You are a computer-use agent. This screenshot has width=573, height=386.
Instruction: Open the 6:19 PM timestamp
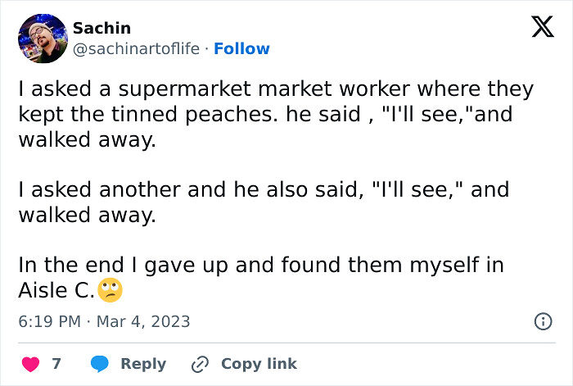49,321
